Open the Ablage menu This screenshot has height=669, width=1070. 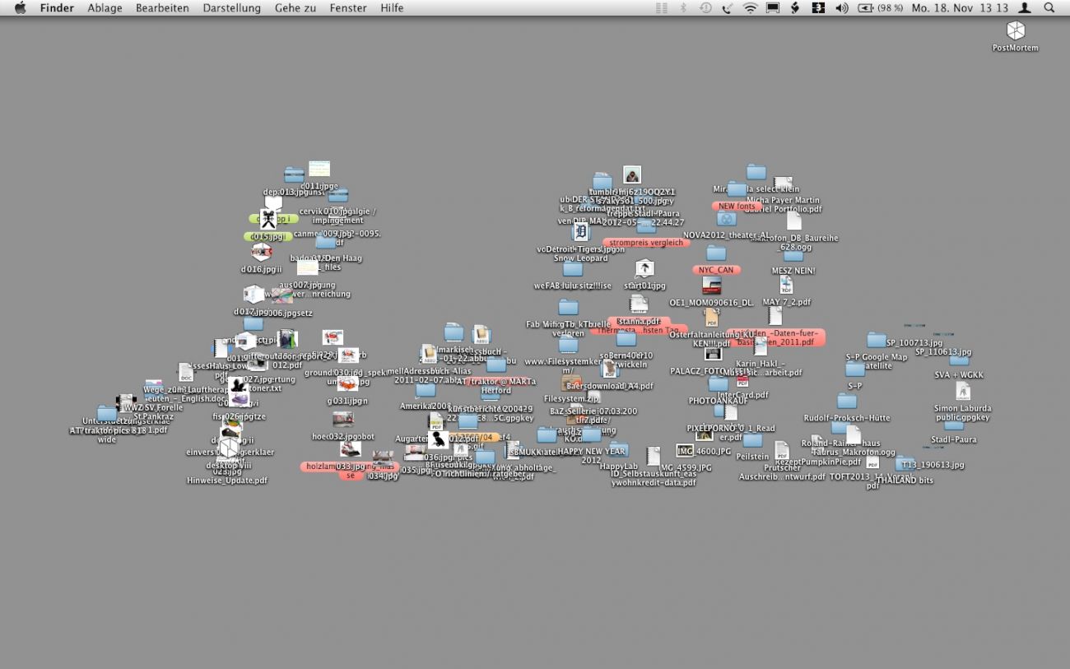[x=105, y=8]
